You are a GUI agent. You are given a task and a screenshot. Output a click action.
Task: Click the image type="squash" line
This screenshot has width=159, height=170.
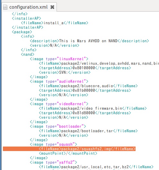53,144
